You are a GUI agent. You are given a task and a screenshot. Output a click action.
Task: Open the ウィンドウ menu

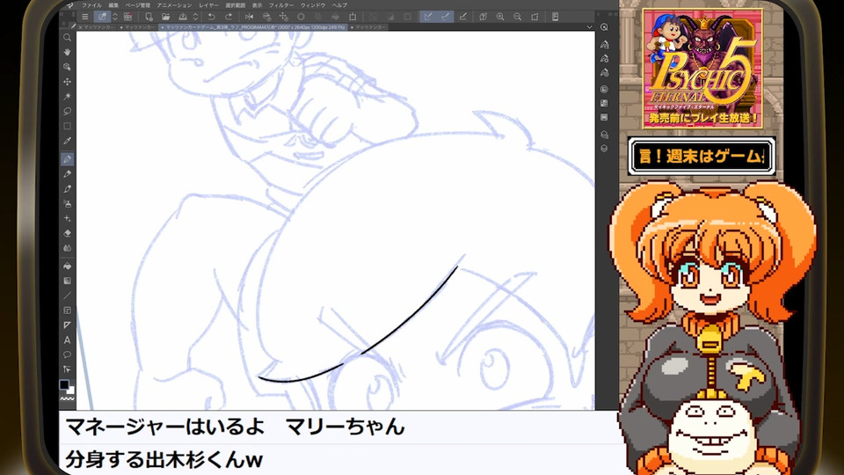[x=313, y=5]
